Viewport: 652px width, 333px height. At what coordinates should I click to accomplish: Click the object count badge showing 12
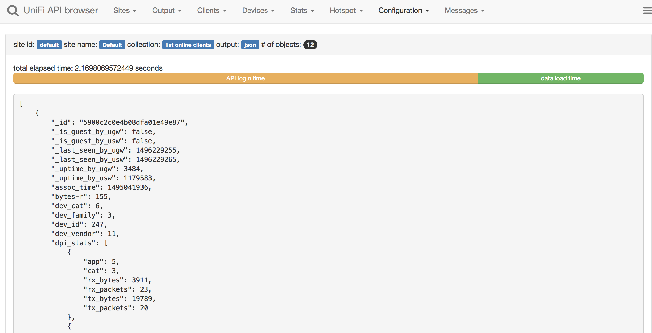click(310, 45)
